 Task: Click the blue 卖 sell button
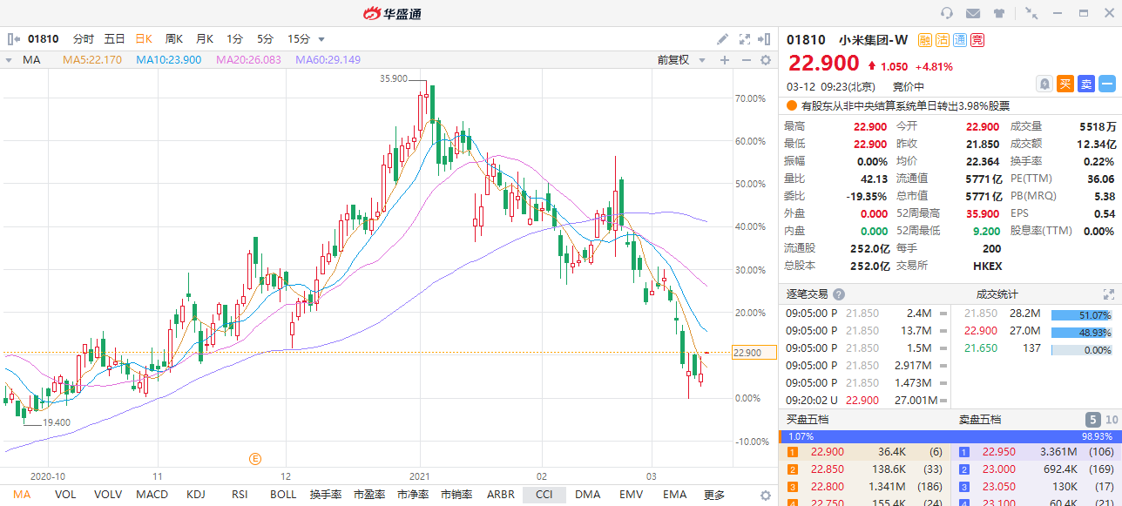tap(1085, 84)
